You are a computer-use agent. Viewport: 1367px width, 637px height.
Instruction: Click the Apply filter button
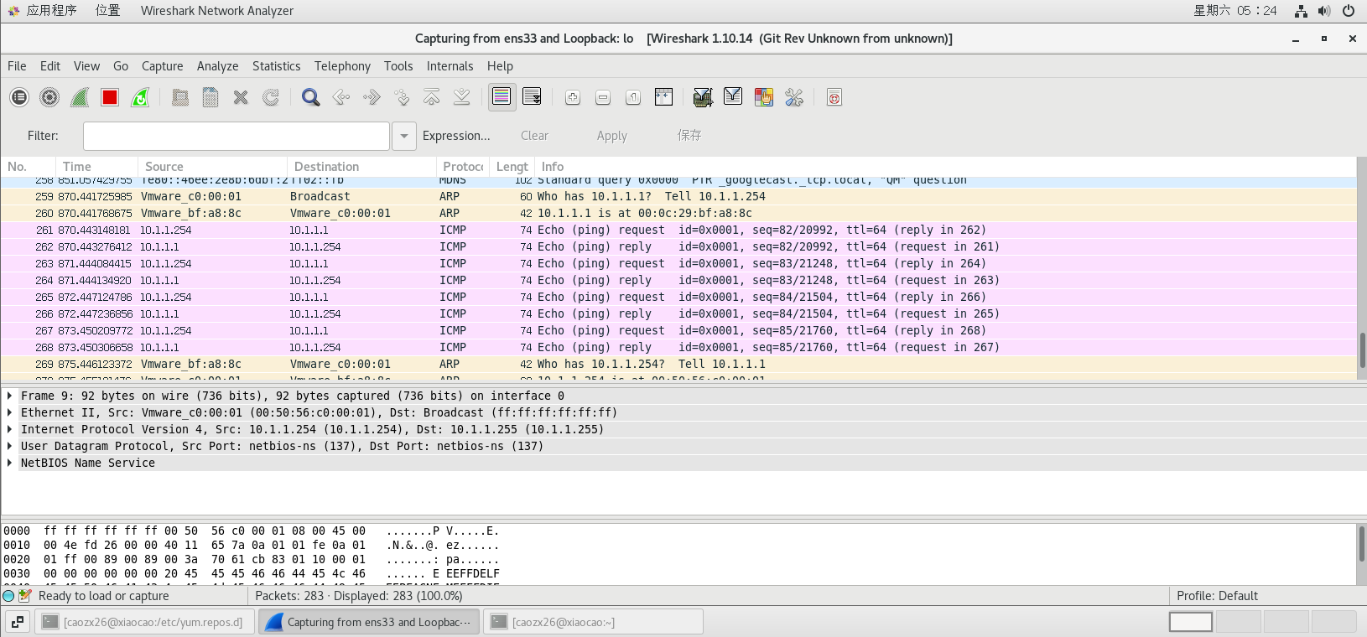coord(611,136)
